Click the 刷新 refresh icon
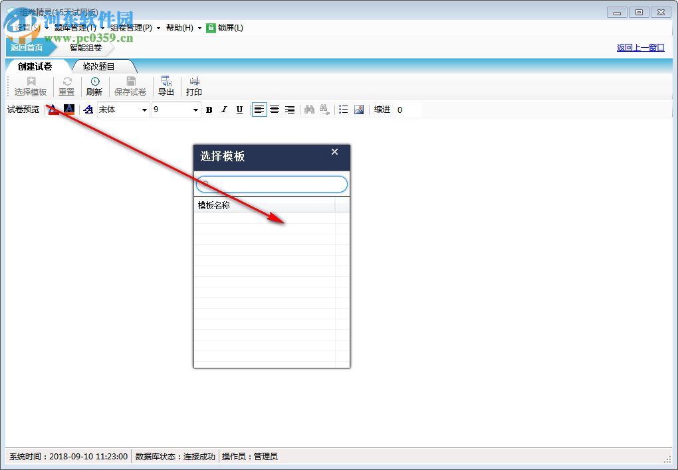678x470 pixels. [x=94, y=81]
